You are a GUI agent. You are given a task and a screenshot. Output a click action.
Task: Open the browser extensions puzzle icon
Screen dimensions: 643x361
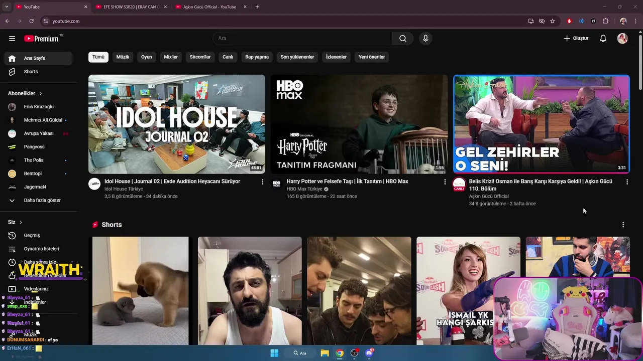(606, 21)
